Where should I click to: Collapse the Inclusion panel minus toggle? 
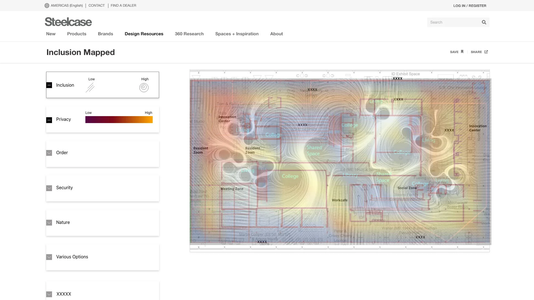[x=49, y=85]
